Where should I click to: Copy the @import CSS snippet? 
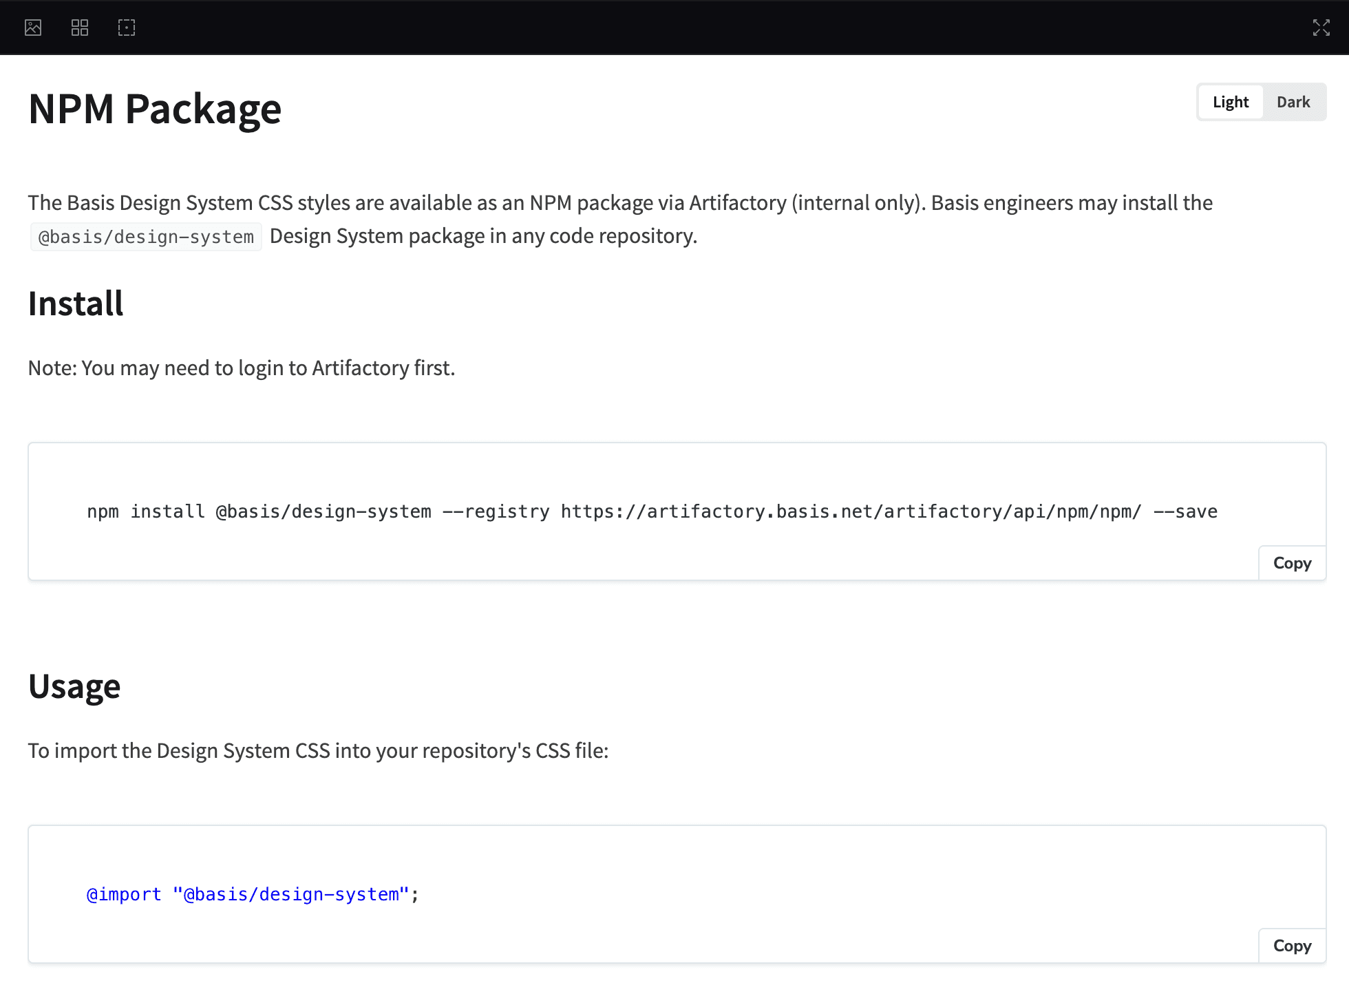1292,946
